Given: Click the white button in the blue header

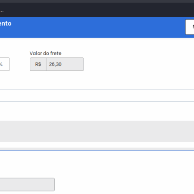Looking at the screenshot, I should coord(190,27).
